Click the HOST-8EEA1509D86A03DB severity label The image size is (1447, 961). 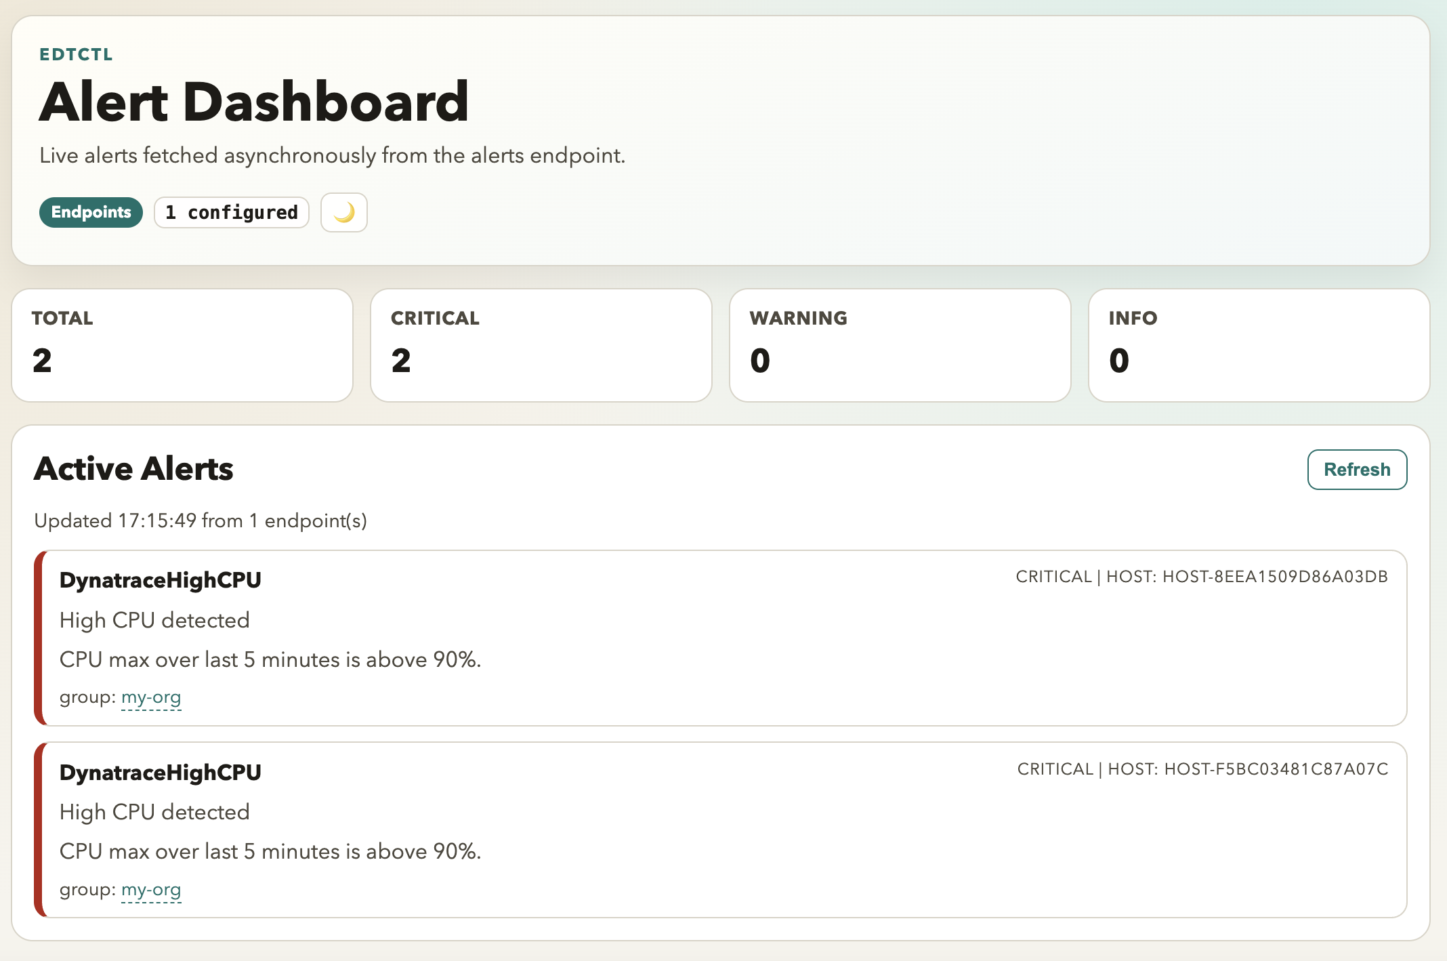tap(1202, 577)
